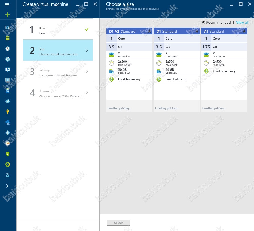Open Monitor gauge icon in sidebar
Viewport: 254px width, 231px height.
tap(7, 143)
